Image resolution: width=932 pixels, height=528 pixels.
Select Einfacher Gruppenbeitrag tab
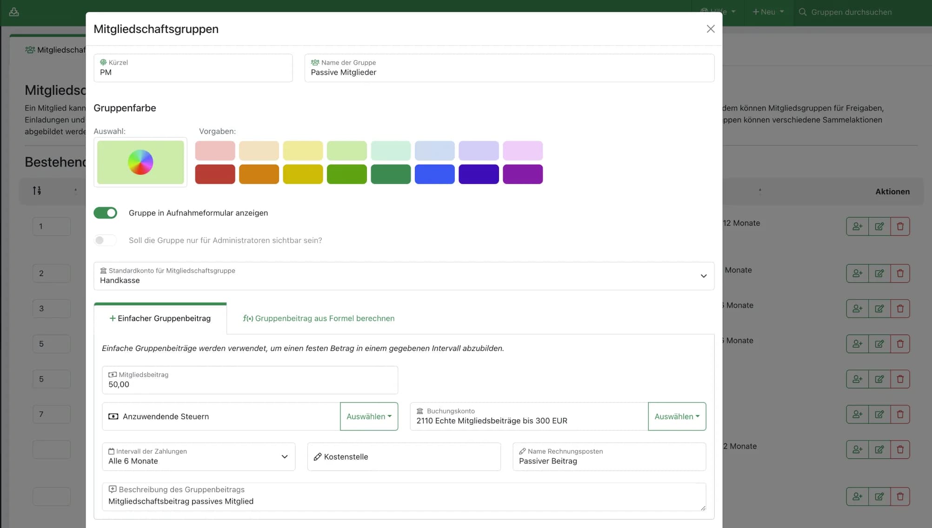[160, 318]
